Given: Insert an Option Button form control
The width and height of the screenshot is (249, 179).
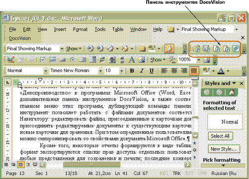Looking at the screenshot, I should [x=73, y=60].
